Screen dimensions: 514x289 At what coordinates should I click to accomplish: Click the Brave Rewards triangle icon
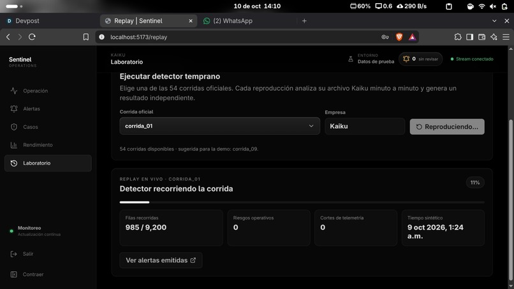412,37
